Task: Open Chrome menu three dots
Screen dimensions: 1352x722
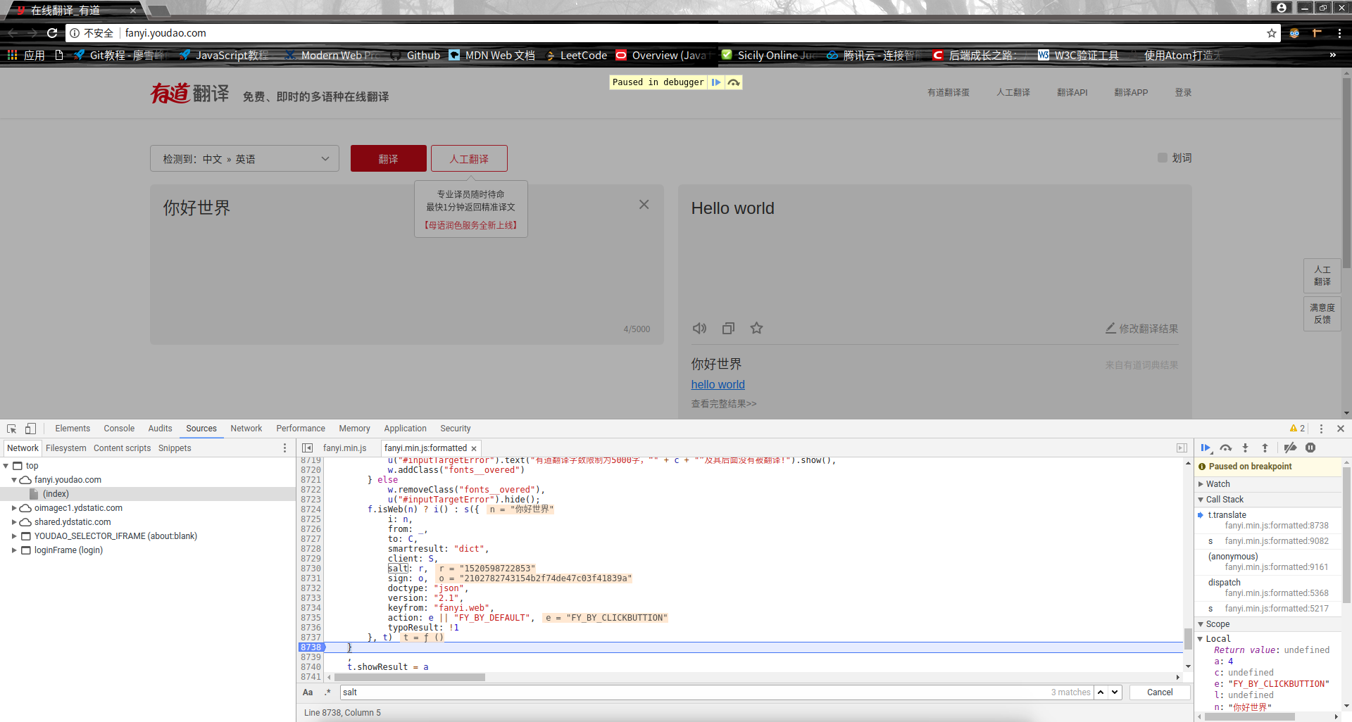Action: tap(1339, 33)
